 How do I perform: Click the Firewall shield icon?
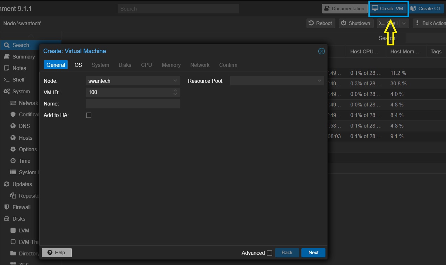coord(6,207)
